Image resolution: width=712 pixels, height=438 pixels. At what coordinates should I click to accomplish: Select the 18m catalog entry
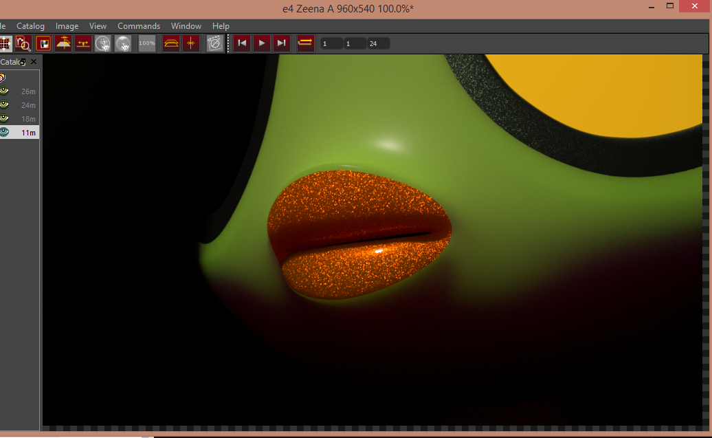(x=19, y=118)
